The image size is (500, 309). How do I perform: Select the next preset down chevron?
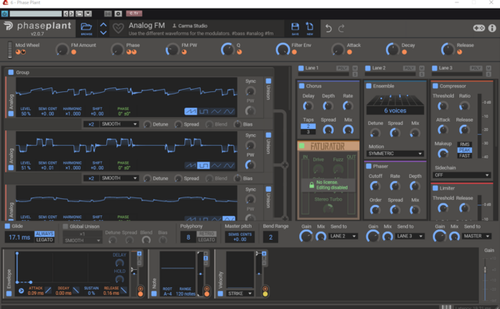[103, 33]
